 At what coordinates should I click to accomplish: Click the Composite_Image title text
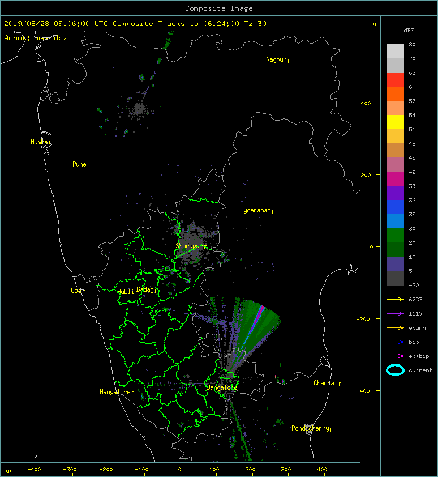[219, 8]
